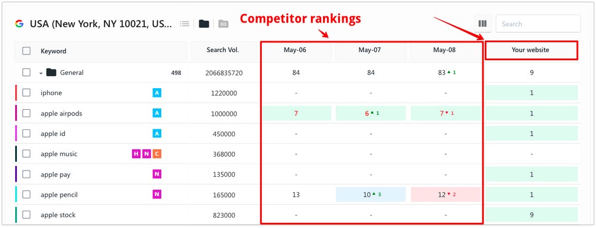Click the General folder icon
The image size is (596, 228).
[51, 73]
